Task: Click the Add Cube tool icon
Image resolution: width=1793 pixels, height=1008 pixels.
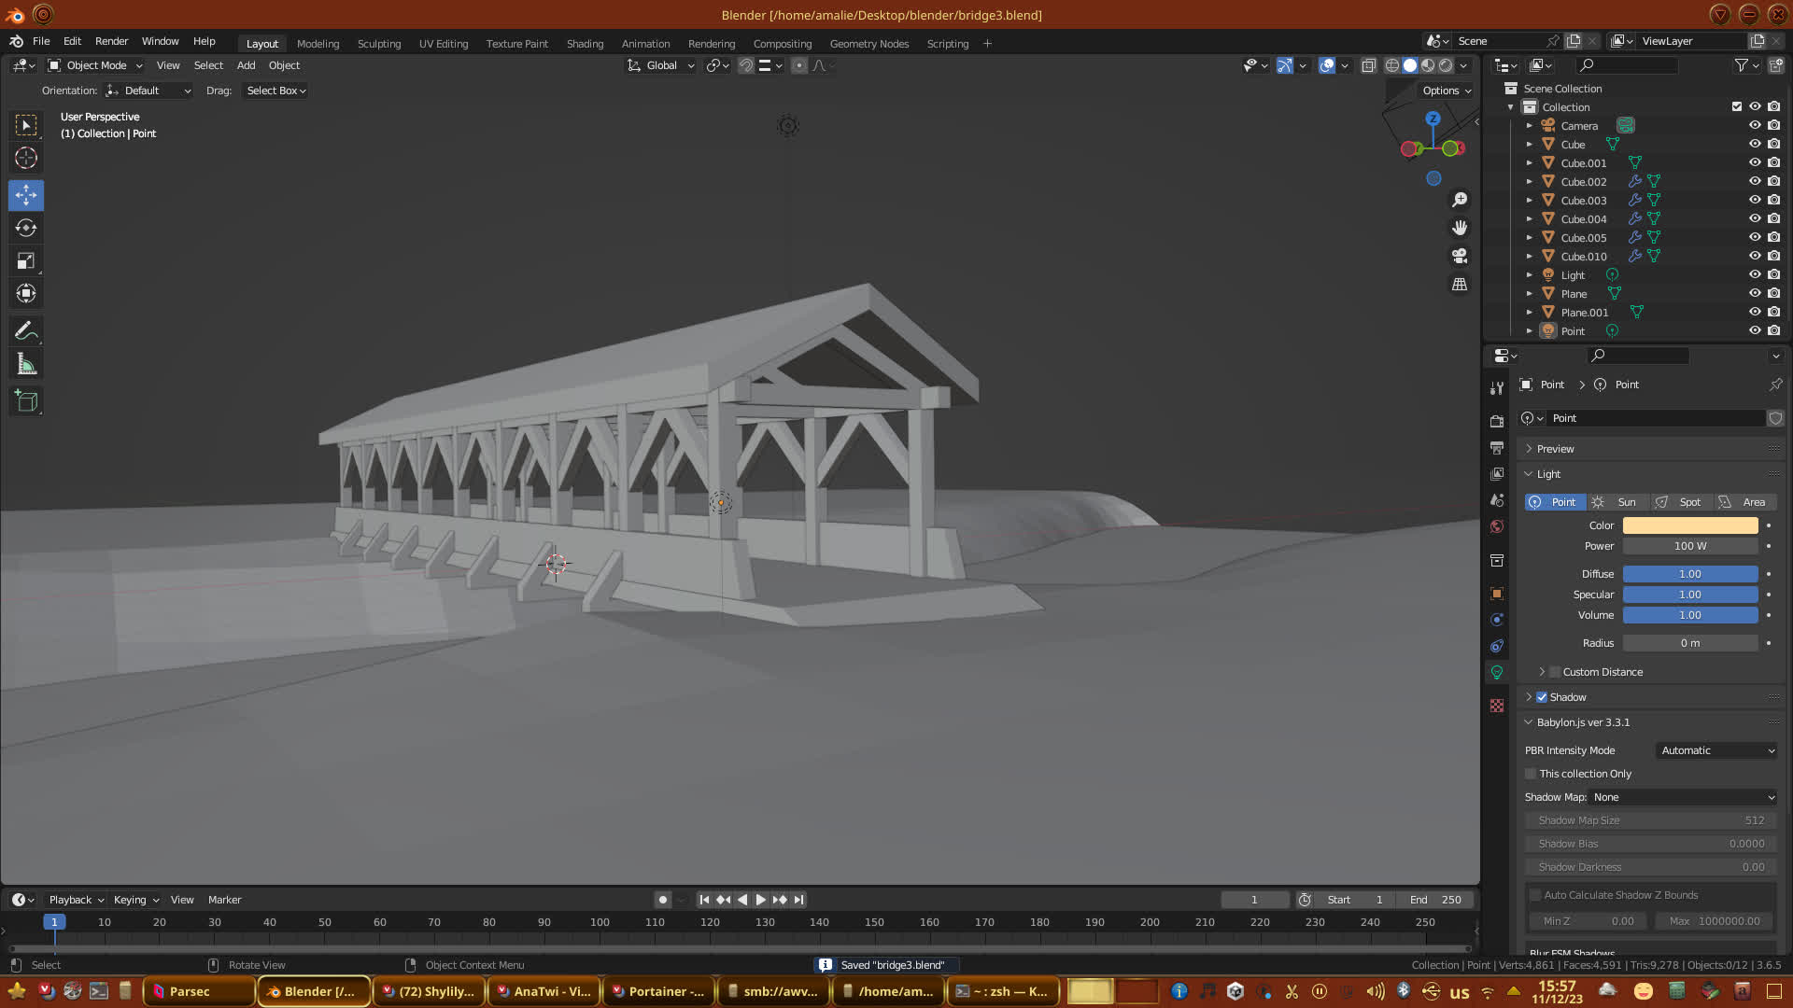Action: point(26,401)
